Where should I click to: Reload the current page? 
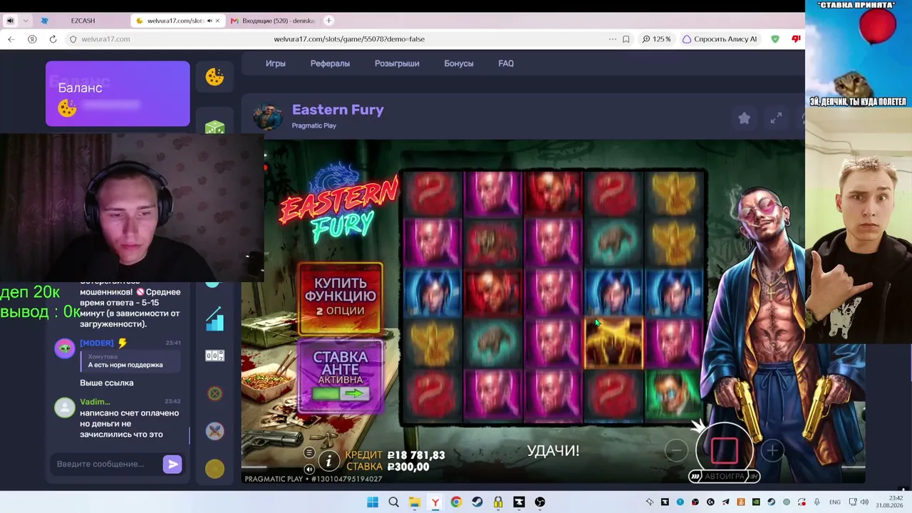tap(53, 39)
